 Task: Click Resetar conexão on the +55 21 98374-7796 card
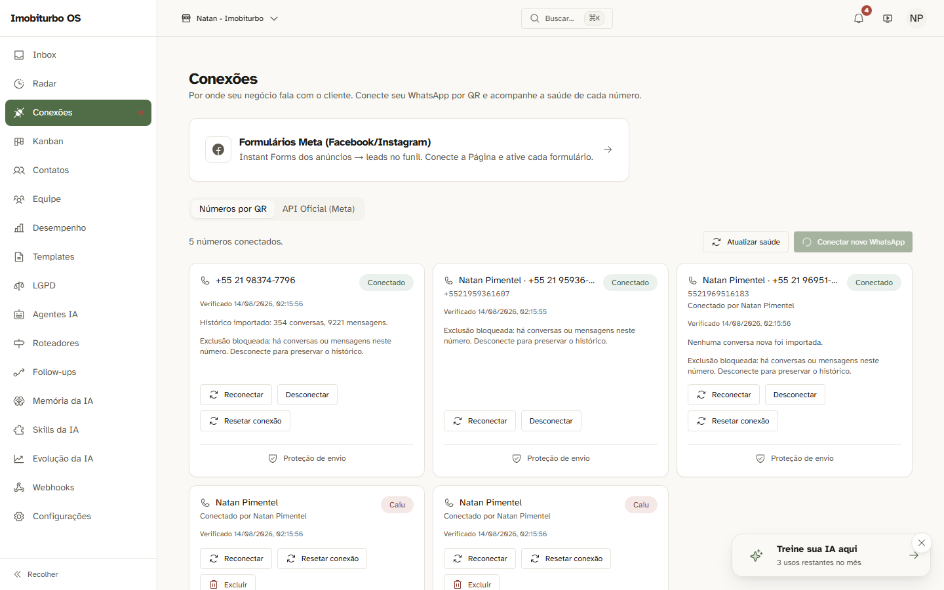click(x=245, y=421)
